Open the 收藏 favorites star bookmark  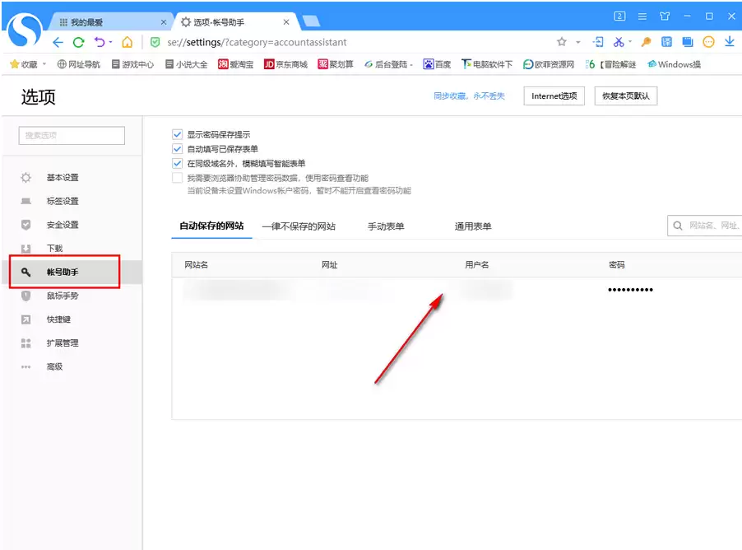[24, 64]
